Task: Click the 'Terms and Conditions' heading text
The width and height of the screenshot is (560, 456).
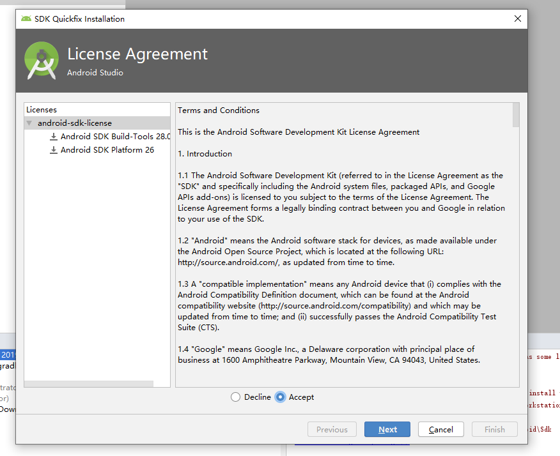Action: (219, 110)
